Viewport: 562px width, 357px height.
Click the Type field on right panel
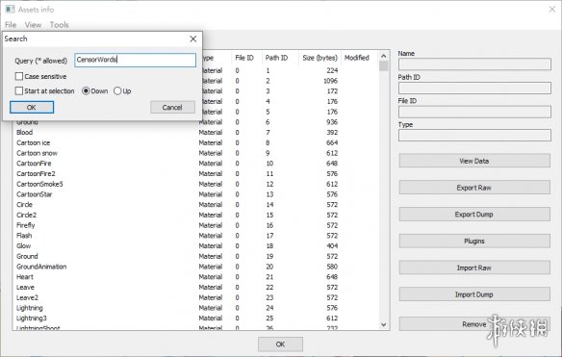click(x=474, y=136)
